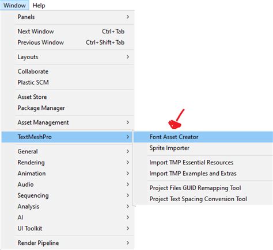This screenshot has width=273, height=250.
Task: Open the Window menu in menu bar
Action: [14, 5]
